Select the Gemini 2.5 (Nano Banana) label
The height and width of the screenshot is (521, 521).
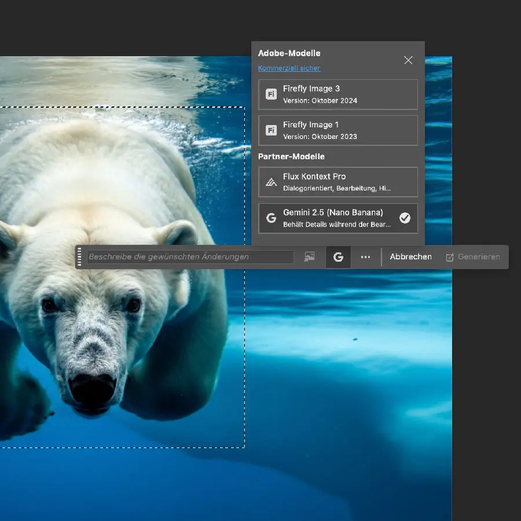point(333,212)
